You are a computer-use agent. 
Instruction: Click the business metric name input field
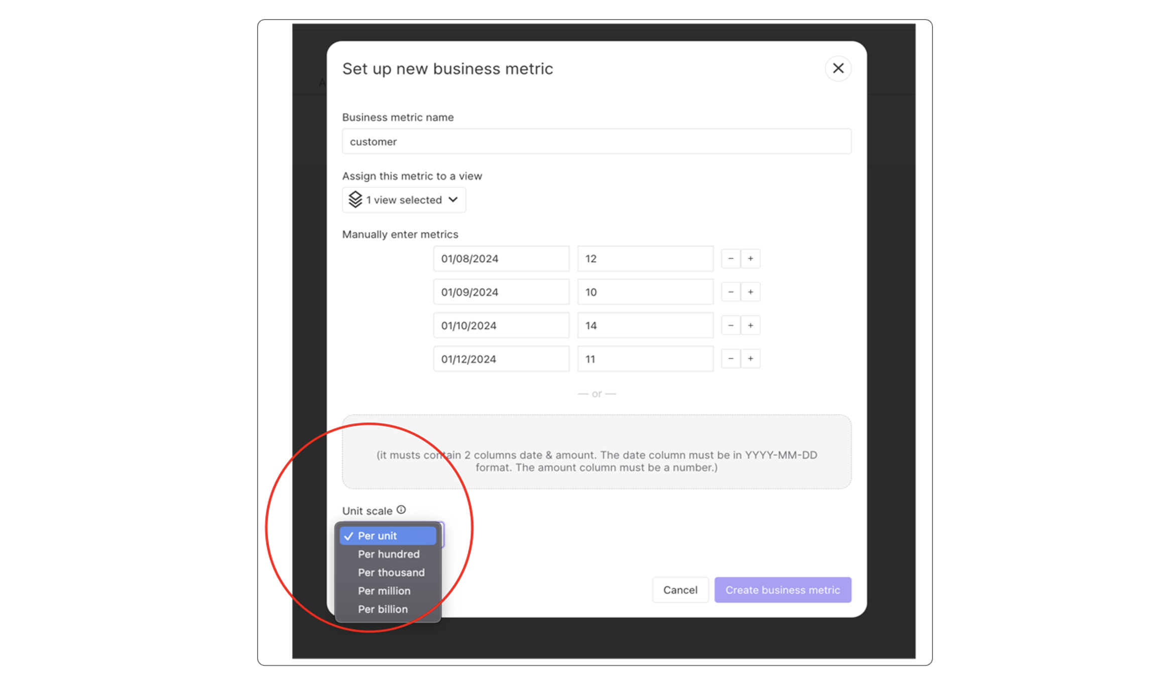[x=597, y=141]
